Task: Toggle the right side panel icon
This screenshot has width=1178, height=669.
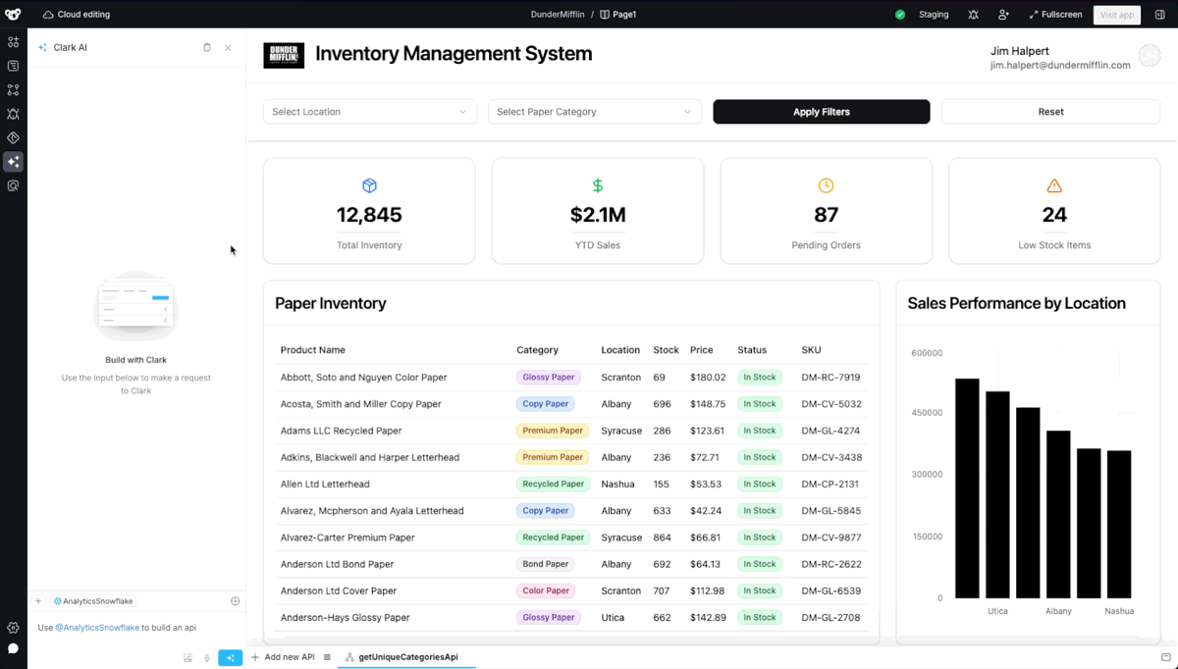Action: 1159,15
